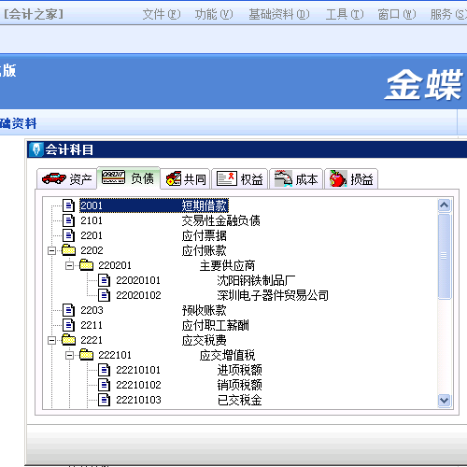Collapse the 220201 主要供应商 node

coord(70,265)
